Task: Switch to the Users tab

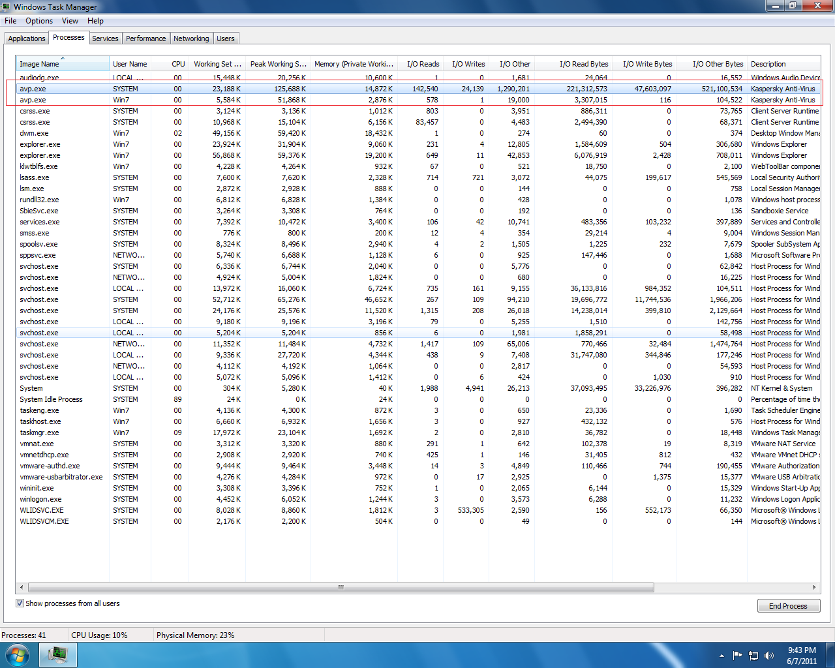Action: pyautogui.click(x=226, y=38)
